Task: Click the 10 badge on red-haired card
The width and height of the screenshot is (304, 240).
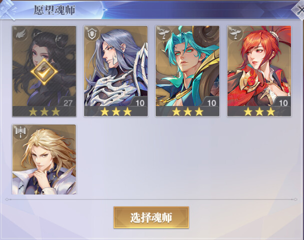Action: click(283, 102)
